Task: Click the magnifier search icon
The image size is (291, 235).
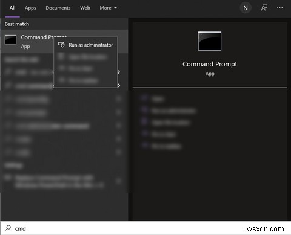Action: [x=8, y=228]
